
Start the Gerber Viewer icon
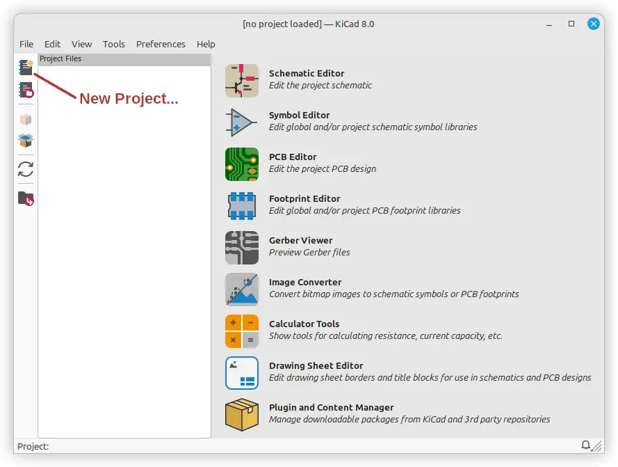click(242, 248)
